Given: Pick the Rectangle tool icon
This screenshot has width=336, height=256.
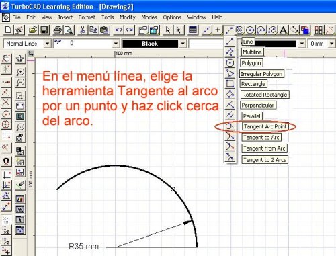Looking at the screenshot, I should pos(230,84).
